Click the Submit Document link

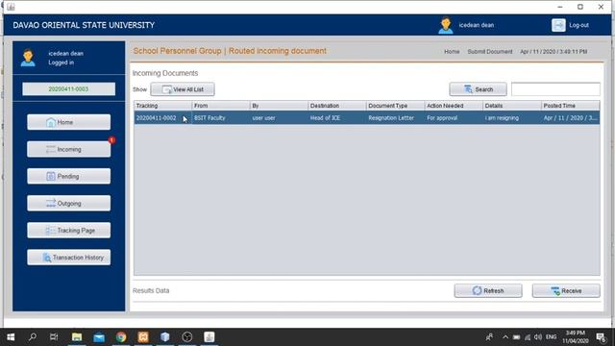[489, 51]
